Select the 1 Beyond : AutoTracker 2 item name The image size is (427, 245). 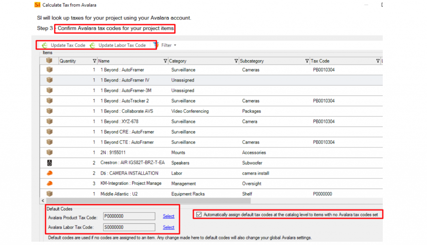[124, 101]
